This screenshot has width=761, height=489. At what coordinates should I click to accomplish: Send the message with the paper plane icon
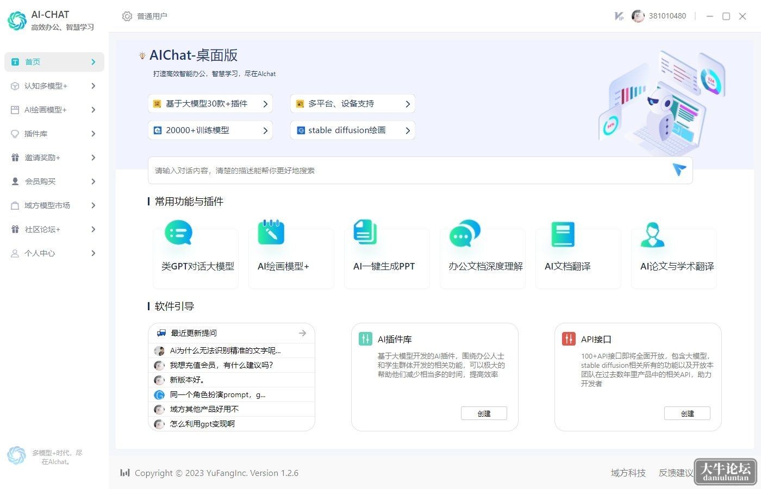click(679, 170)
